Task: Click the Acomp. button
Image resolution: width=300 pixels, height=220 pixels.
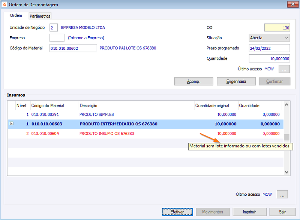Action: coord(193,81)
